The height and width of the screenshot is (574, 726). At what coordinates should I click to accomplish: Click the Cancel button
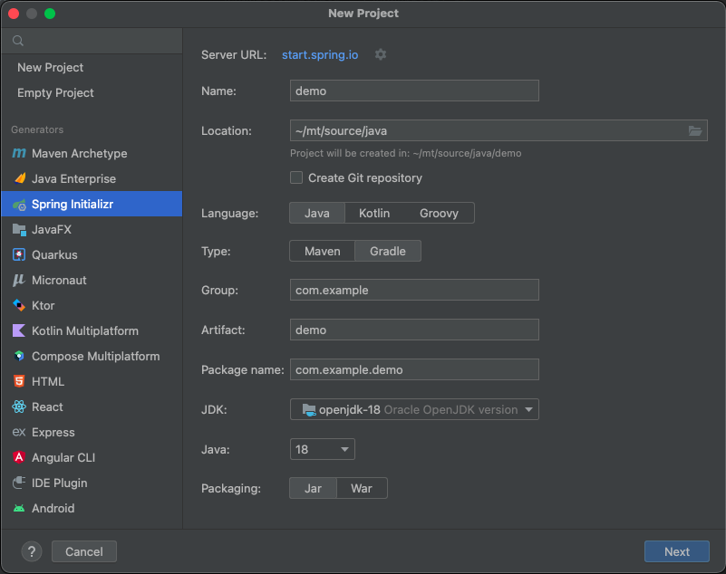click(x=84, y=551)
